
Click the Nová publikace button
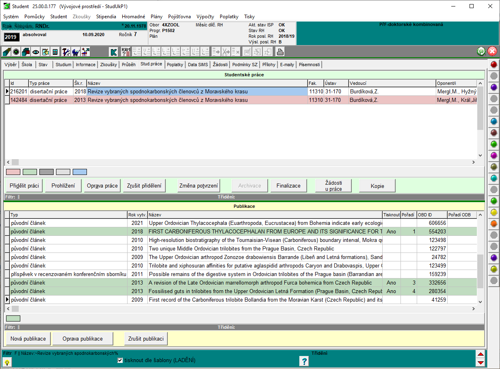click(28, 339)
